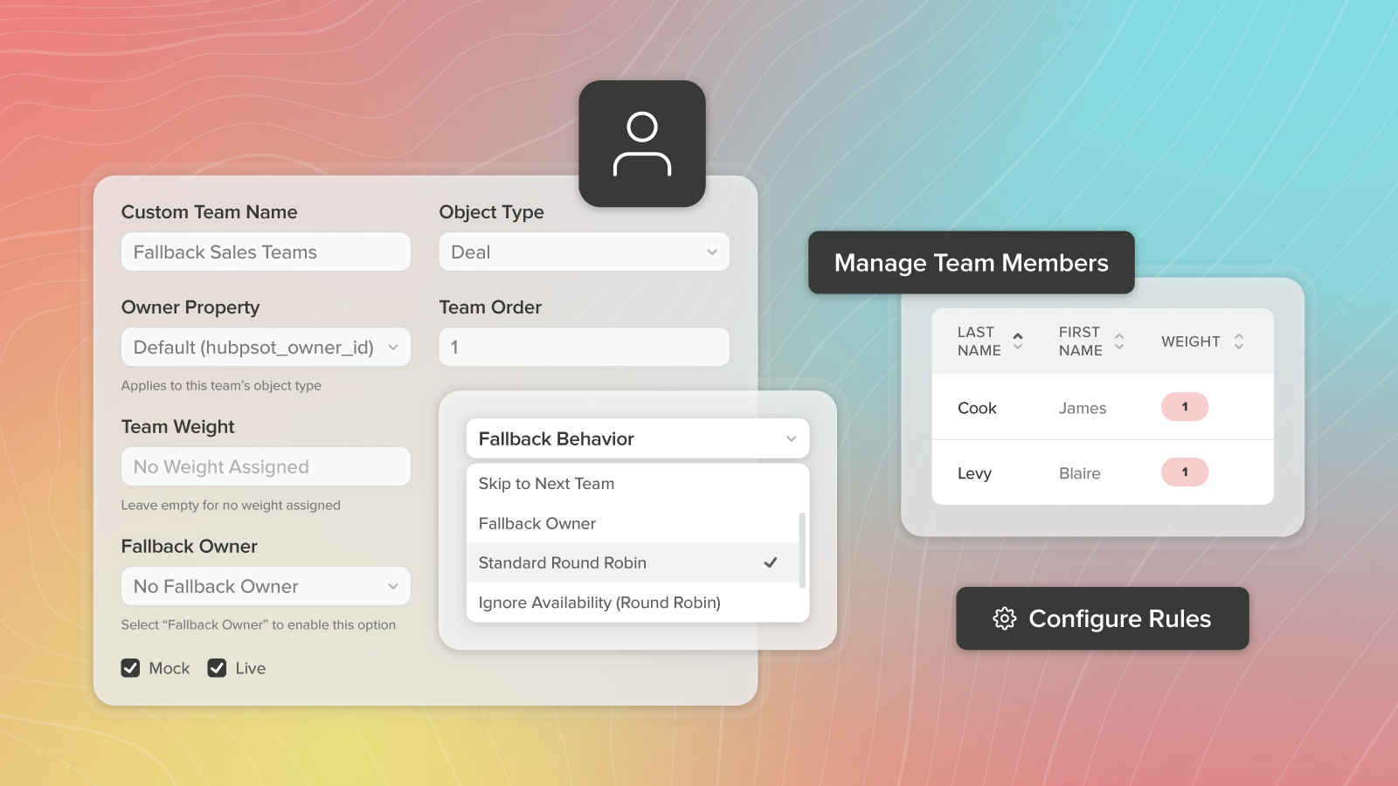Collapse the Fallback Behavior dropdown
The height and width of the screenshot is (786, 1398).
point(638,438)
